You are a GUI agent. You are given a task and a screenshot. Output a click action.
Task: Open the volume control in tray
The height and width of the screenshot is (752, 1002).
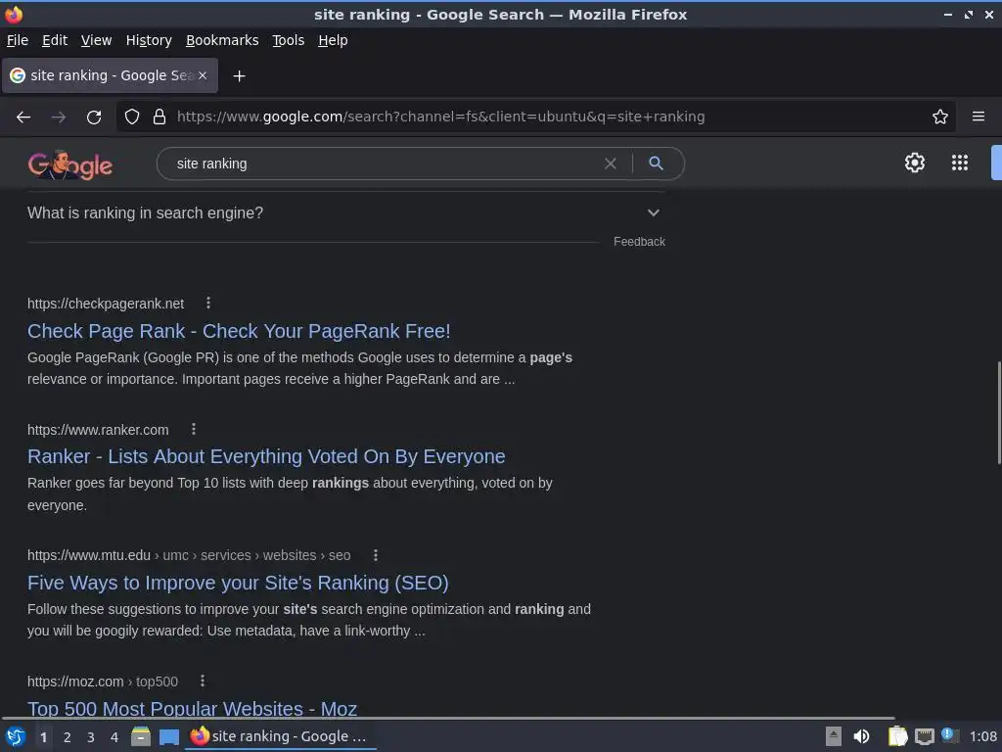862,736
